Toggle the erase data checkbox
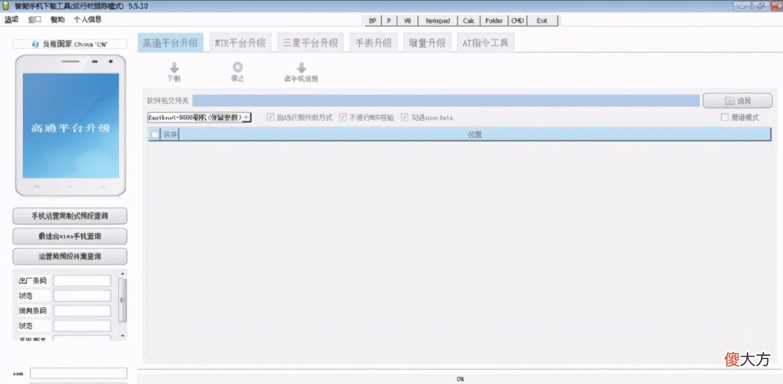Viewport: 783px width, 384px height. (405, 118)
